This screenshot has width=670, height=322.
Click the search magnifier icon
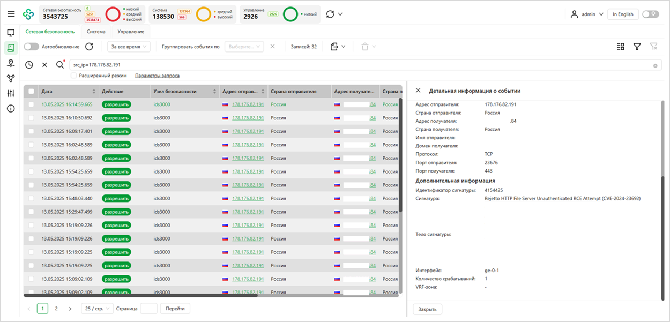tap(60, 65)
